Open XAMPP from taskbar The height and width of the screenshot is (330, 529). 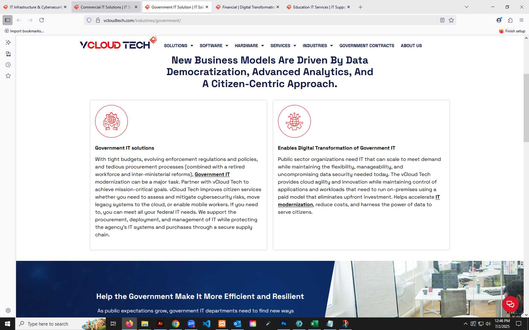(222, 324)
